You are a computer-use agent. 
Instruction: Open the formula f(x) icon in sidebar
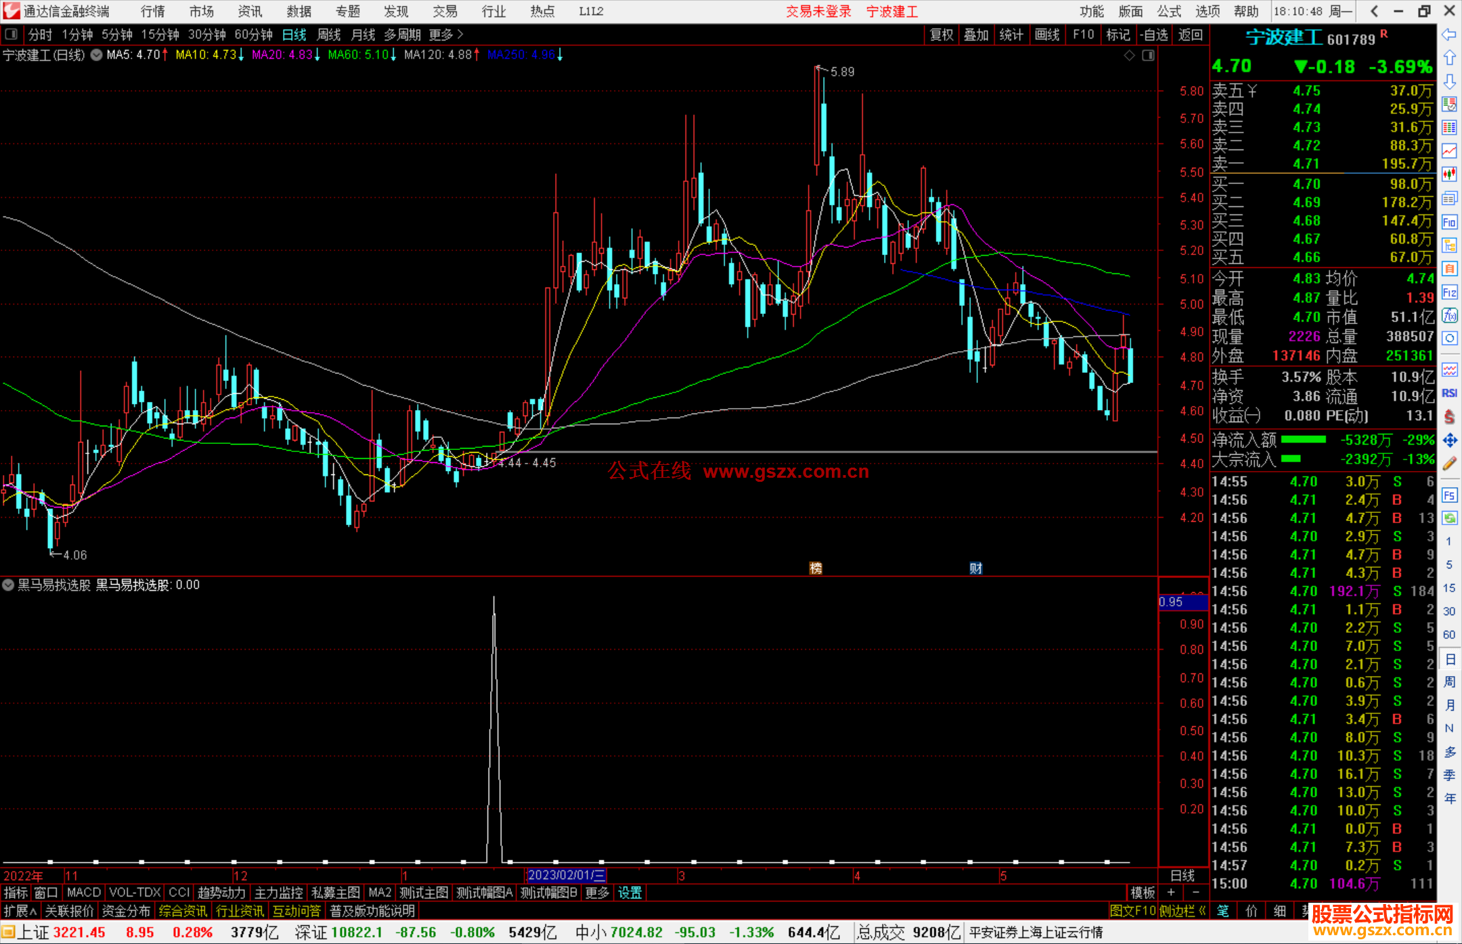click(x=1449, y=315)
